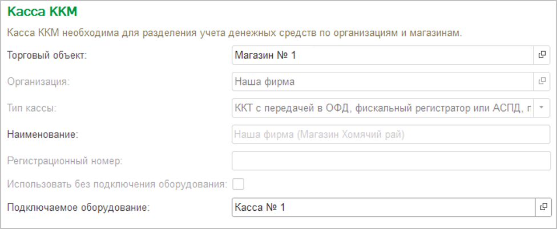
Task: Click the Подключаемое оборудование label
Action: (x=78, y=207)
